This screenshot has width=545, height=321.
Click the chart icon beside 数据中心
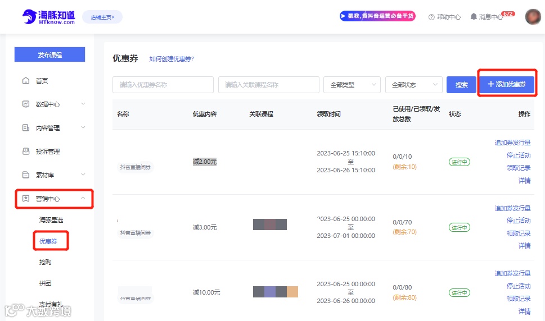[x=26, y=104]
